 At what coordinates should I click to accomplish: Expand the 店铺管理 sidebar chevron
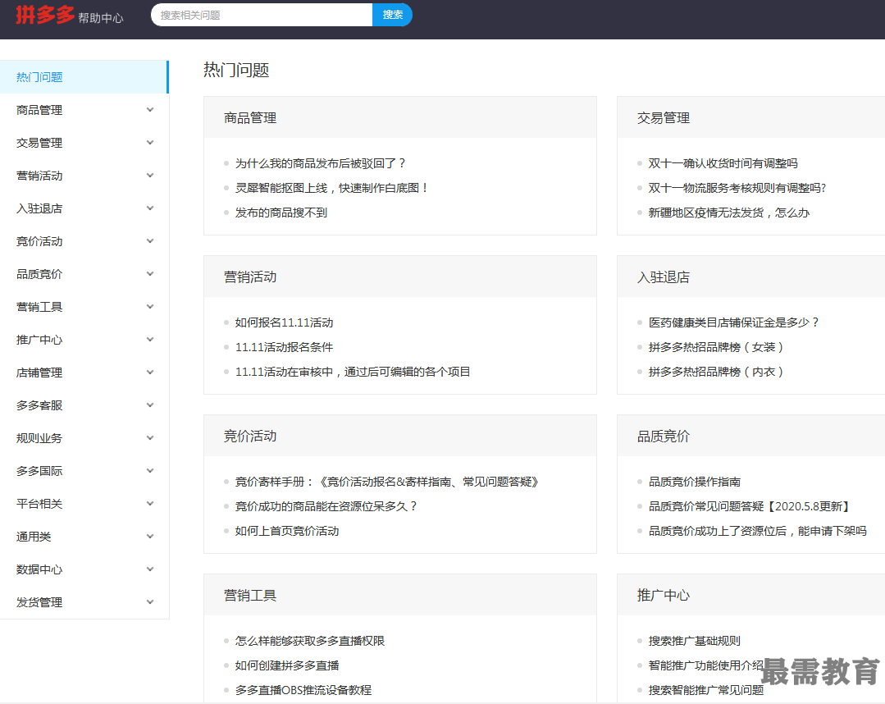click(x=150, y=372)
